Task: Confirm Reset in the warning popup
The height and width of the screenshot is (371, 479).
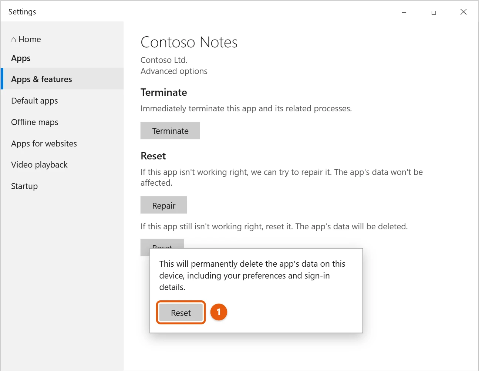Action: (x=181, y=313)
